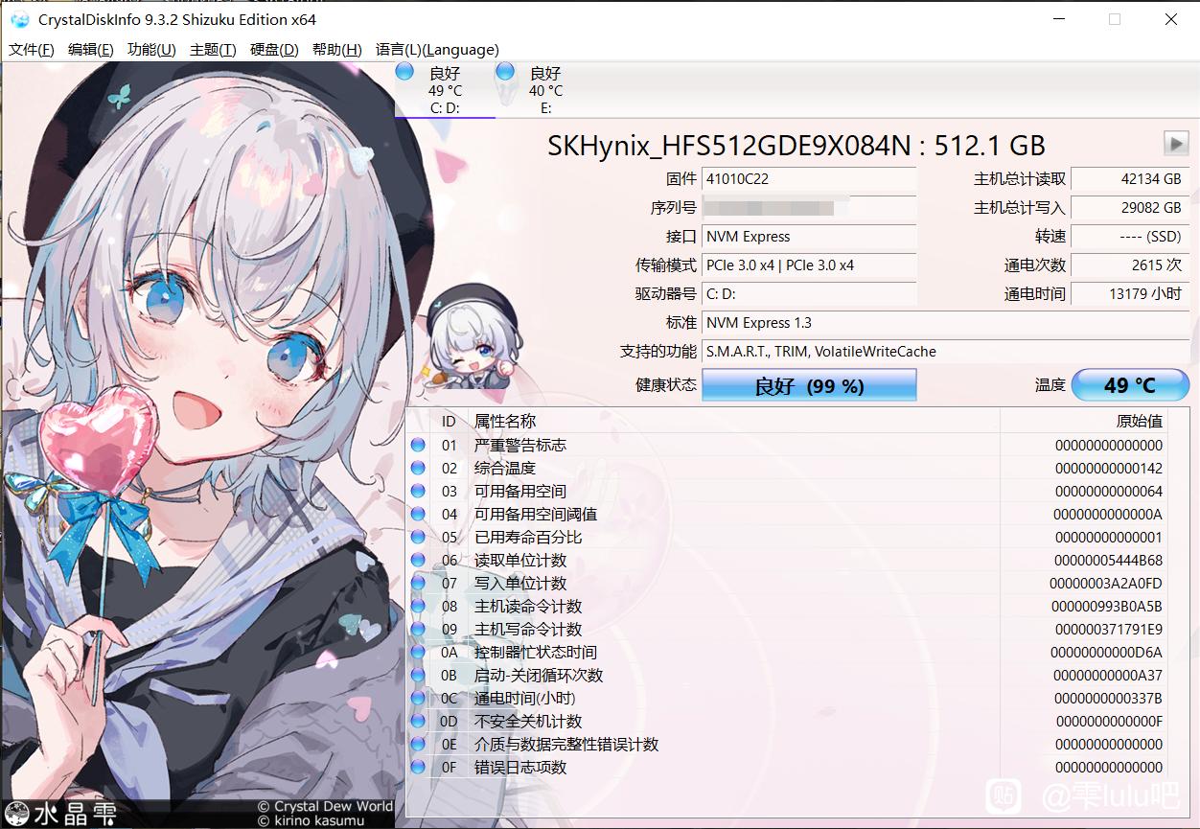The width and height of the screenshot is (1200, 829).
Task: Click the status orb for 通电时间(小时)
Action: point(418,698)
